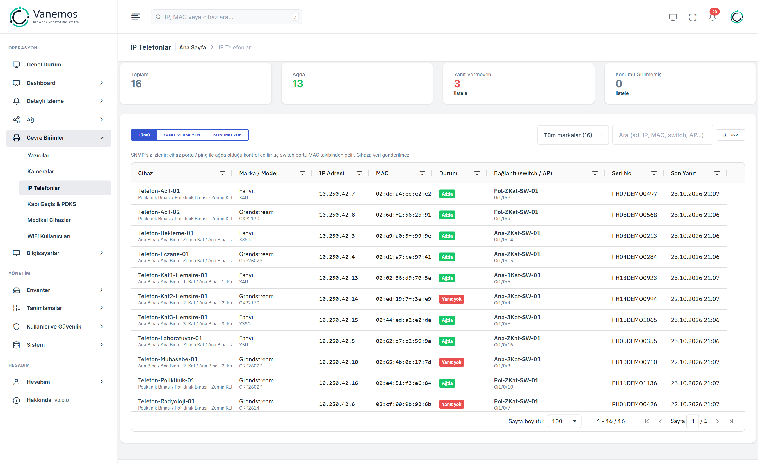Open Kameralar in the sidebar
The image size is (758, 464).
[x=41, y=171]
